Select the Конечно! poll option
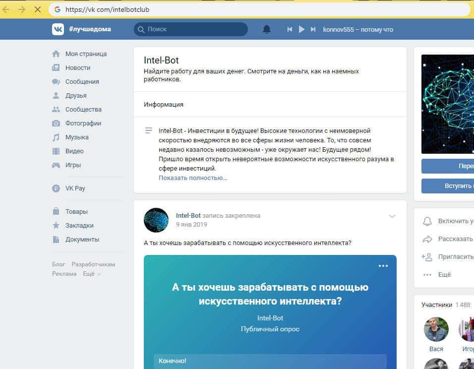The width and height of the screenshot is (474, 369). click(270, 361)
